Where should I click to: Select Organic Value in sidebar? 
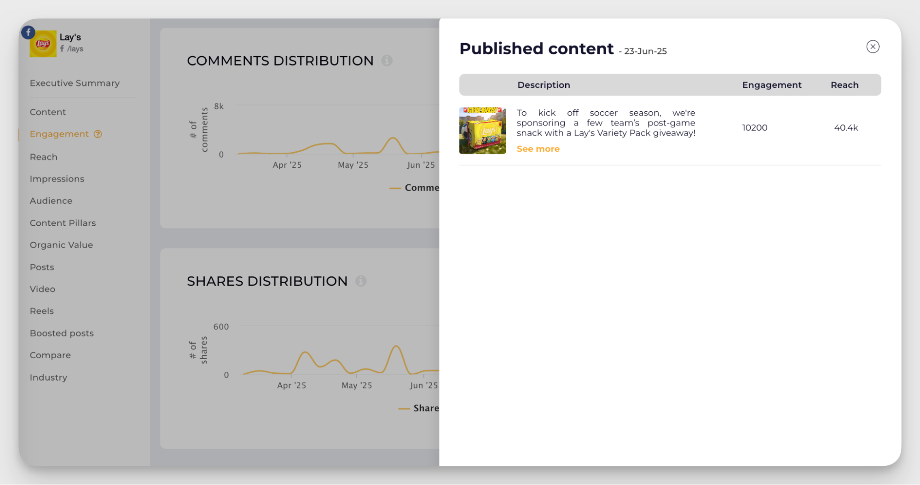(61, 245)
